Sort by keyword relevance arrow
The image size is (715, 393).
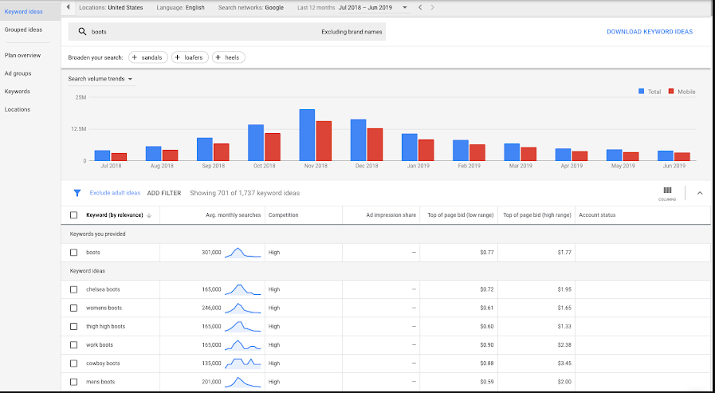tap(149, 215)
